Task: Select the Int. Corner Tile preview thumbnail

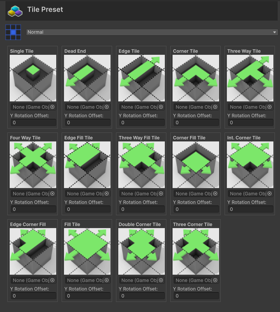Action: tap(250, 165)
